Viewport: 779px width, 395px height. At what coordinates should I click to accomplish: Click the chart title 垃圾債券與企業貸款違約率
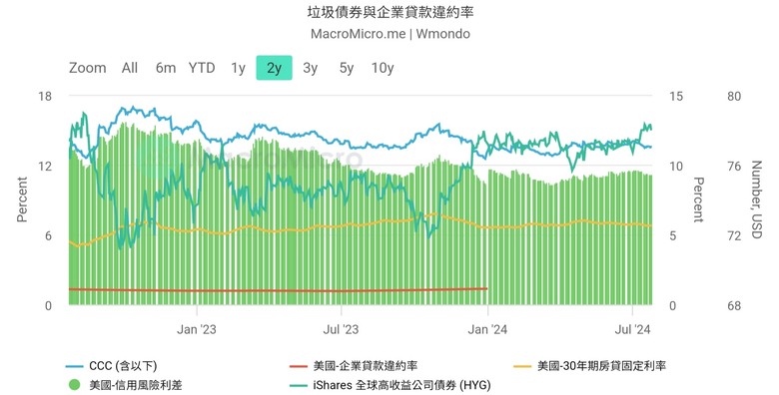(x=389, y=12)
